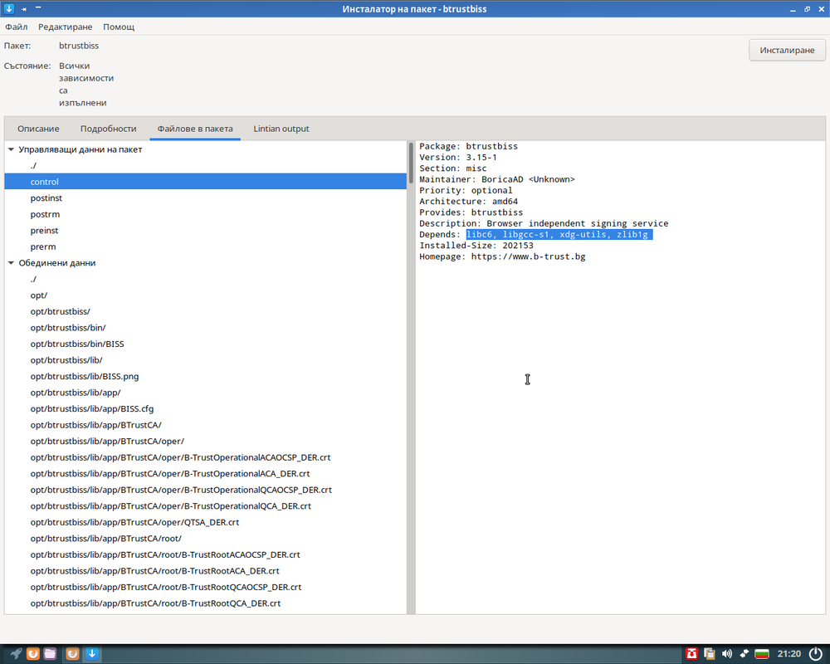Collapse the Обединени данни tree group

tap(11, 262)
